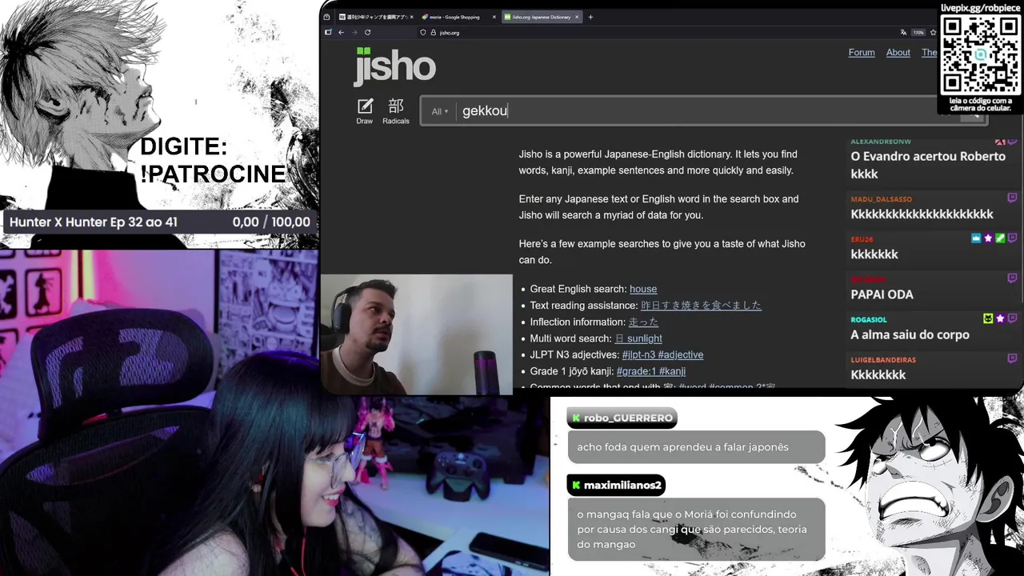
Task: Click the site lock icon
Action: tap(433, 33)
